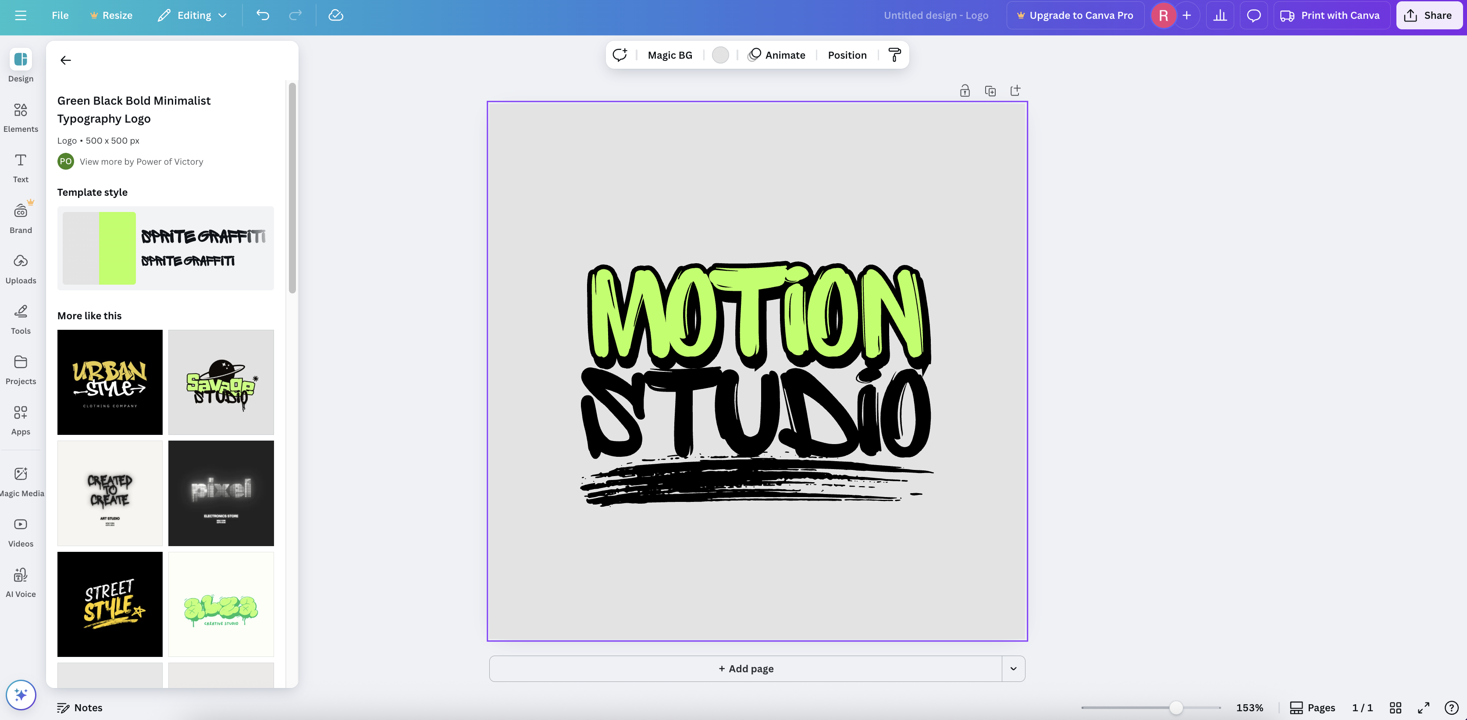Viewport: 1467px width, 720px height.
Task: Open the analytics chart icon
Action: click(x=1220, y=15)
